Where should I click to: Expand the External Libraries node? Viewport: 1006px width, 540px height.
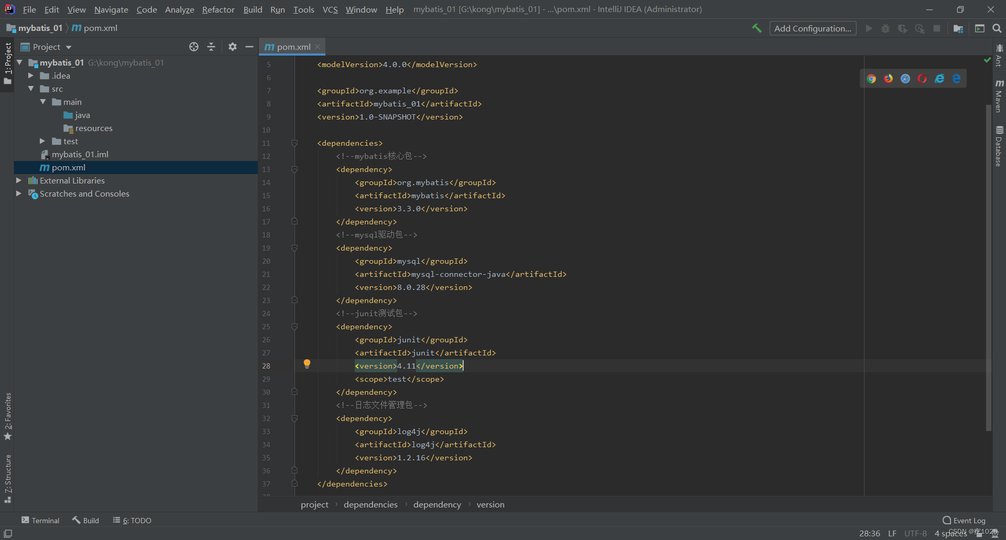click(x=19, y=180)
